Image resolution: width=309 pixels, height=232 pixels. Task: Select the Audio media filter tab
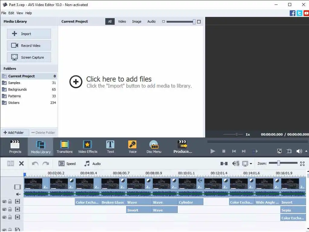pyautogui.click(x=151, y=21)
